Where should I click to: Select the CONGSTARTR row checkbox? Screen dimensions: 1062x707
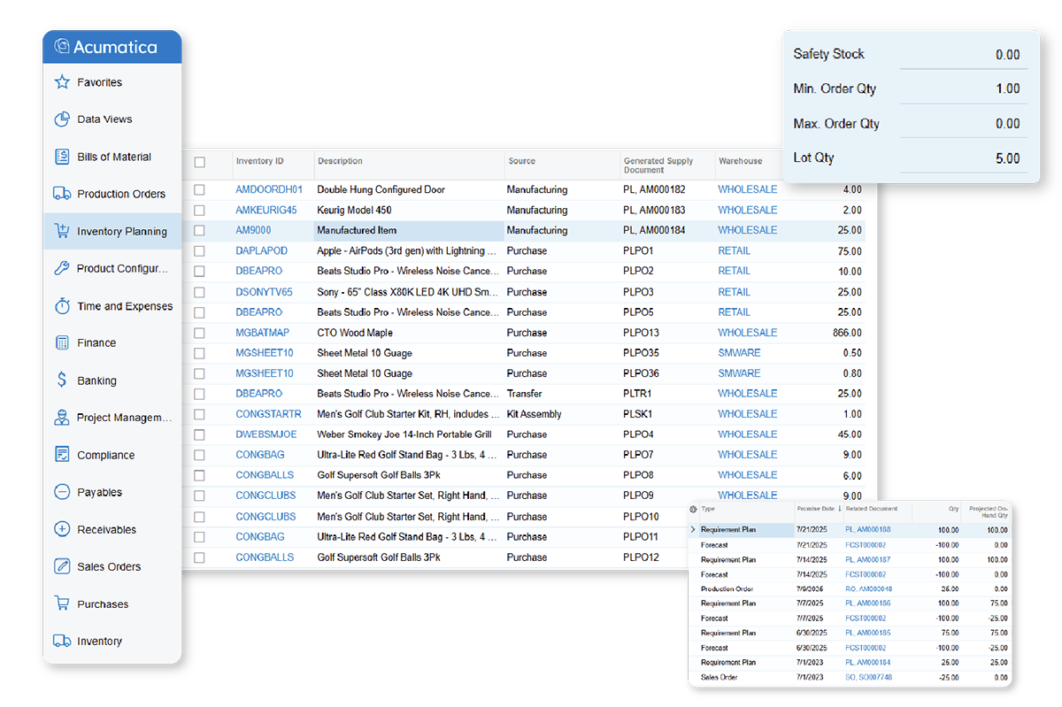(x=200, y=414)
